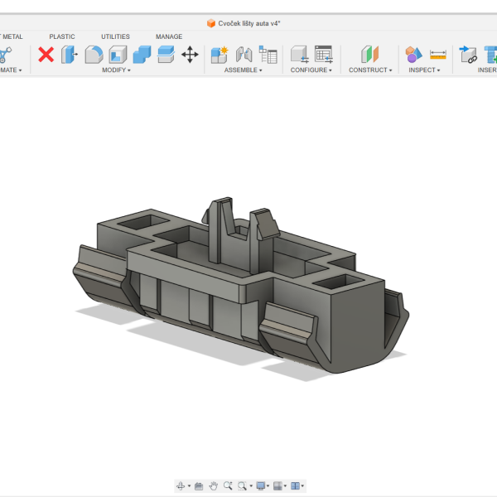Image resolution: width=497 pixels, height=497 pixels.
Task: Select the Cvoček lišty auta v4 document tab
Action: tap(244, 23)
